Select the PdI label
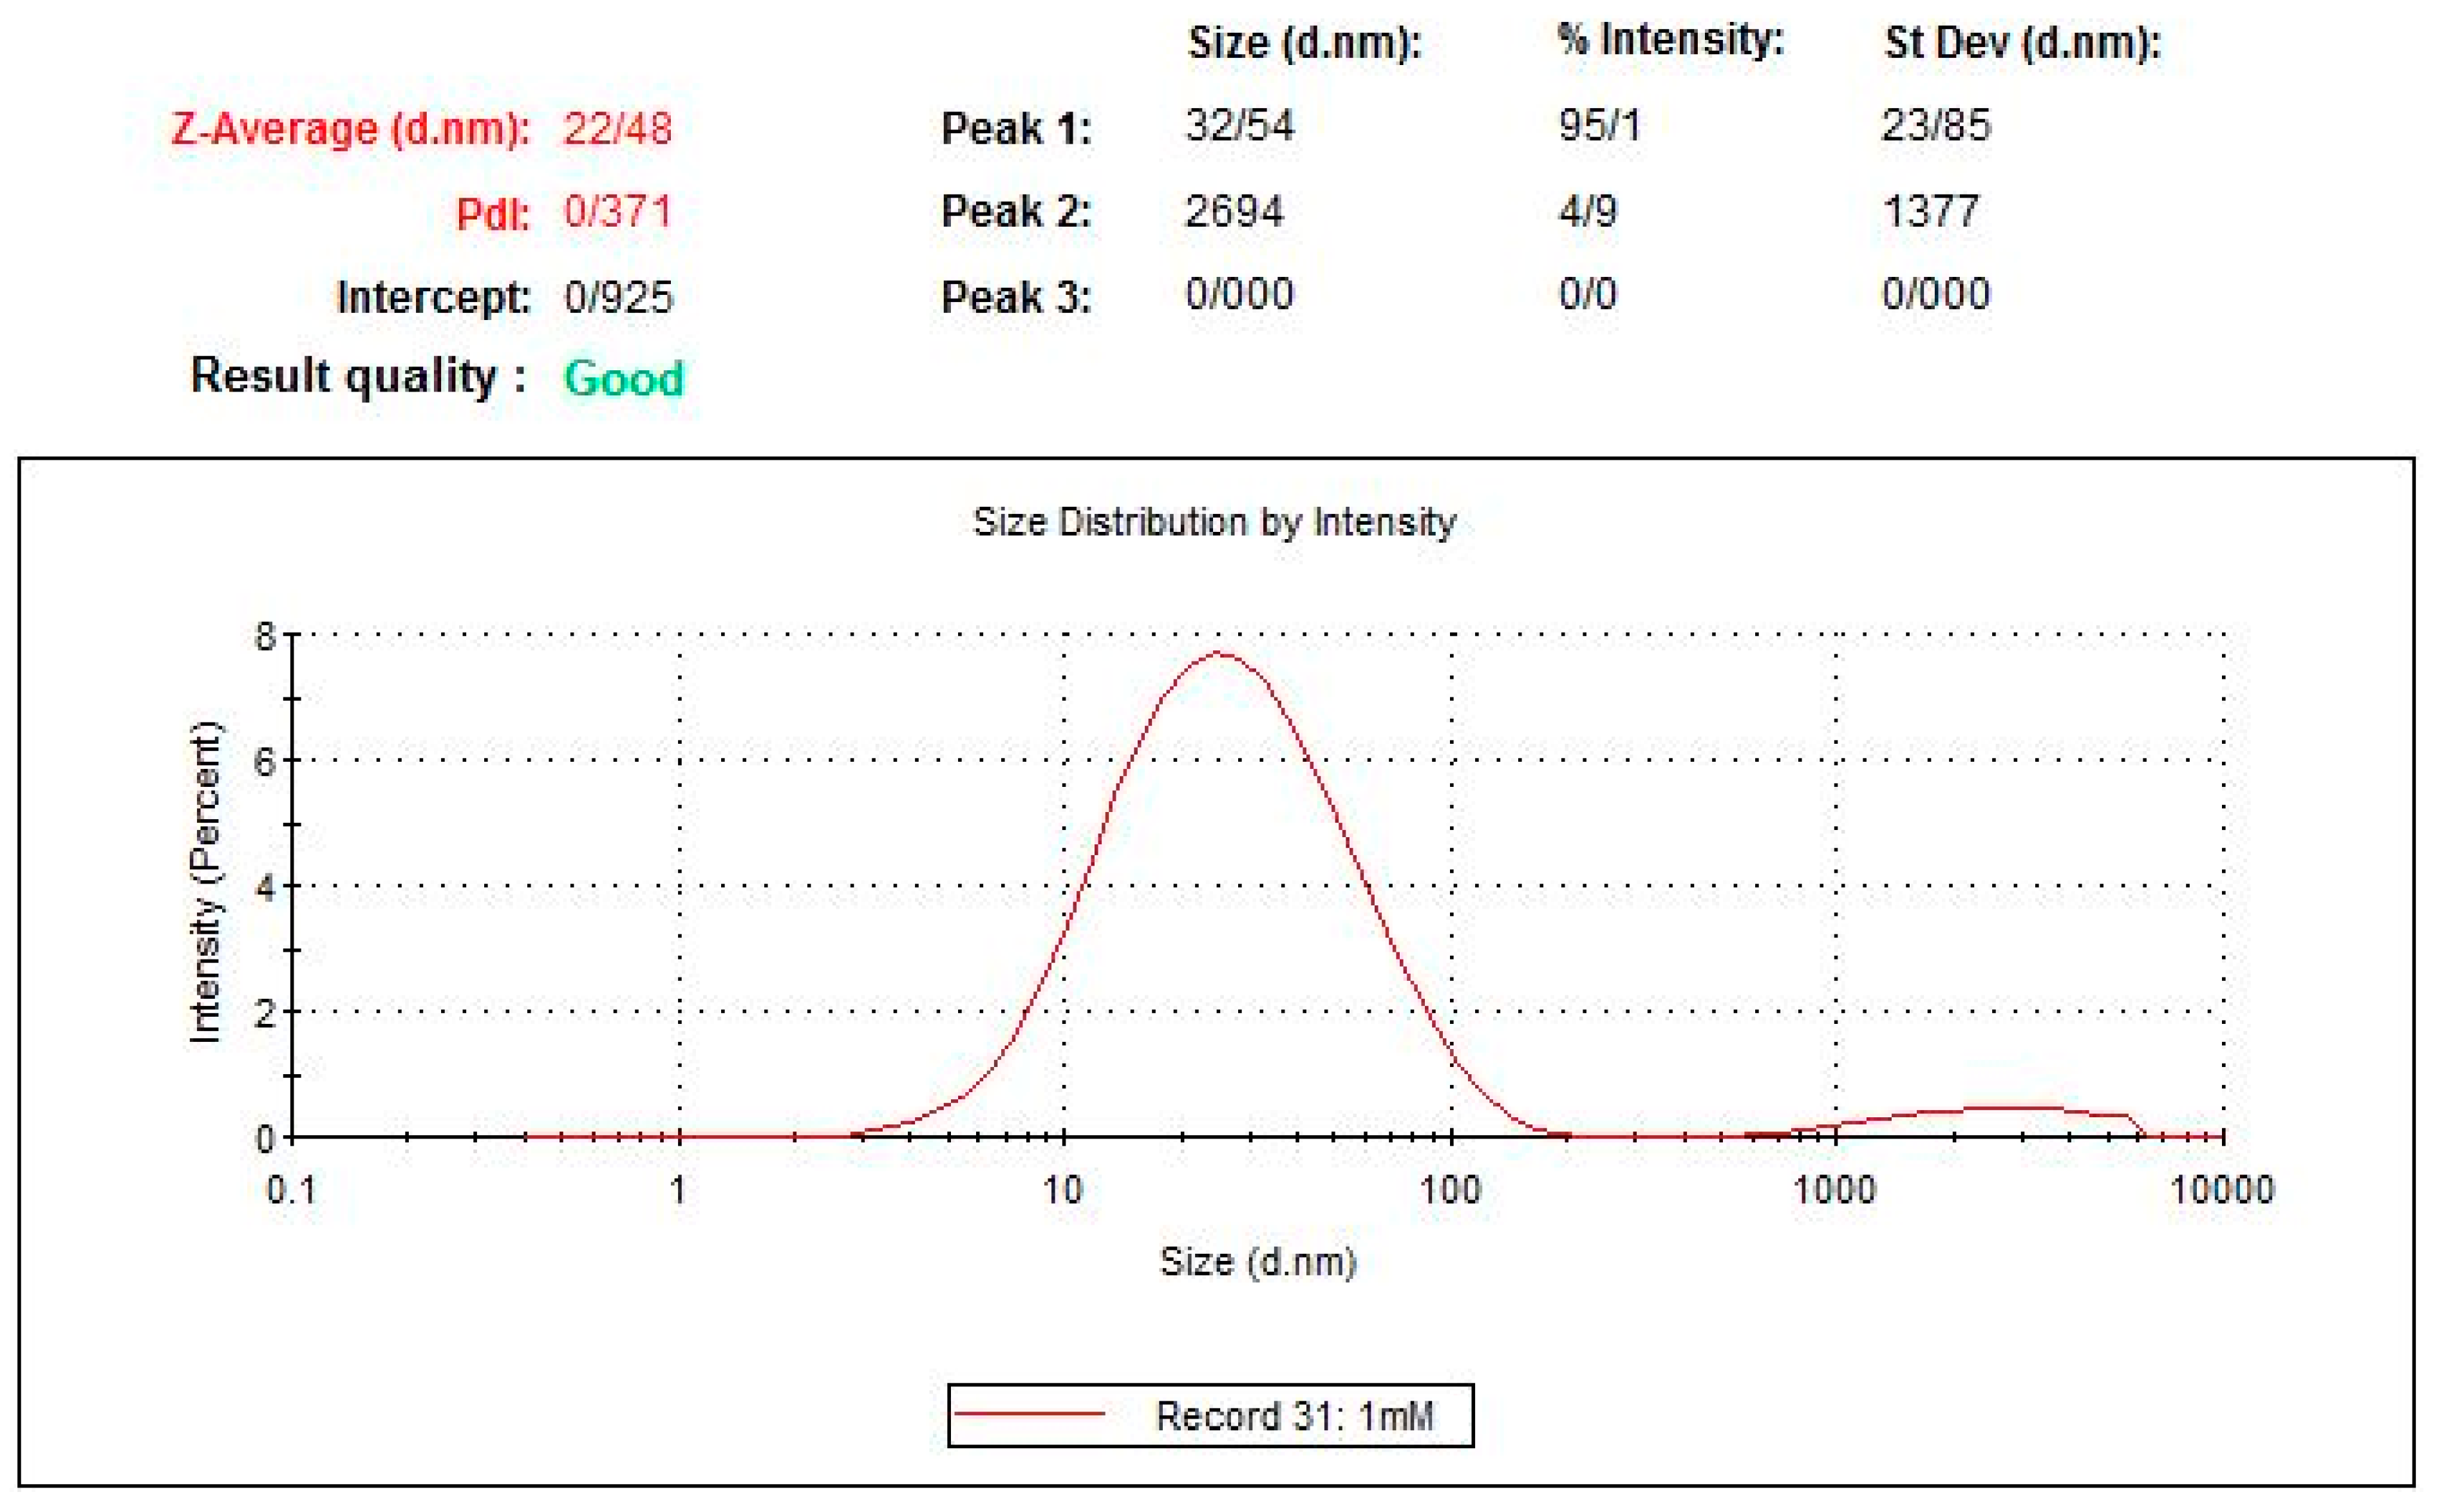Screen dimensions: 2437x1512 [492, 214]
